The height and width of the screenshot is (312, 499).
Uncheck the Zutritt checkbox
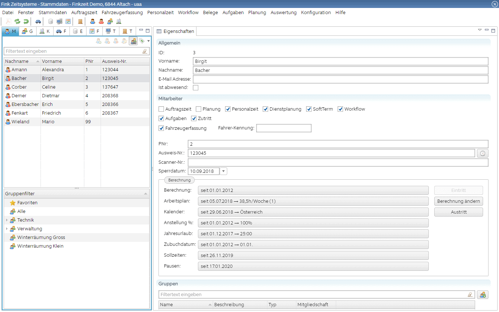point(194,118)
